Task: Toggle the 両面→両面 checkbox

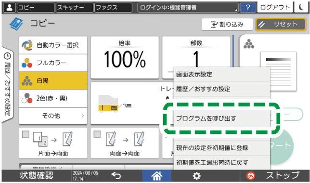Action: (x=97, y=134)
